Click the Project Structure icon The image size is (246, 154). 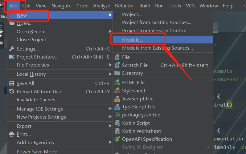(12, 57)
